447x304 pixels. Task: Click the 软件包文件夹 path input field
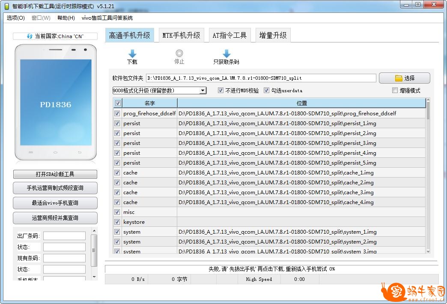point(261,78)
